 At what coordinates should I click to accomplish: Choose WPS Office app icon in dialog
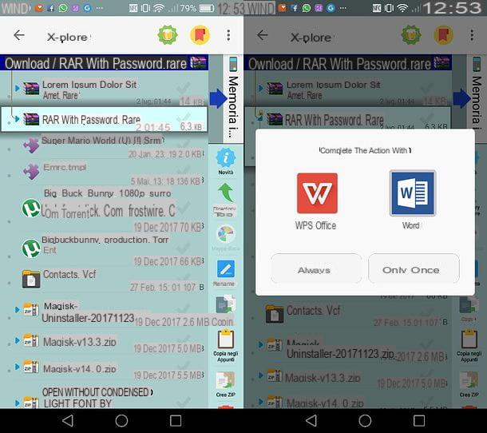[x=317, y=193]
